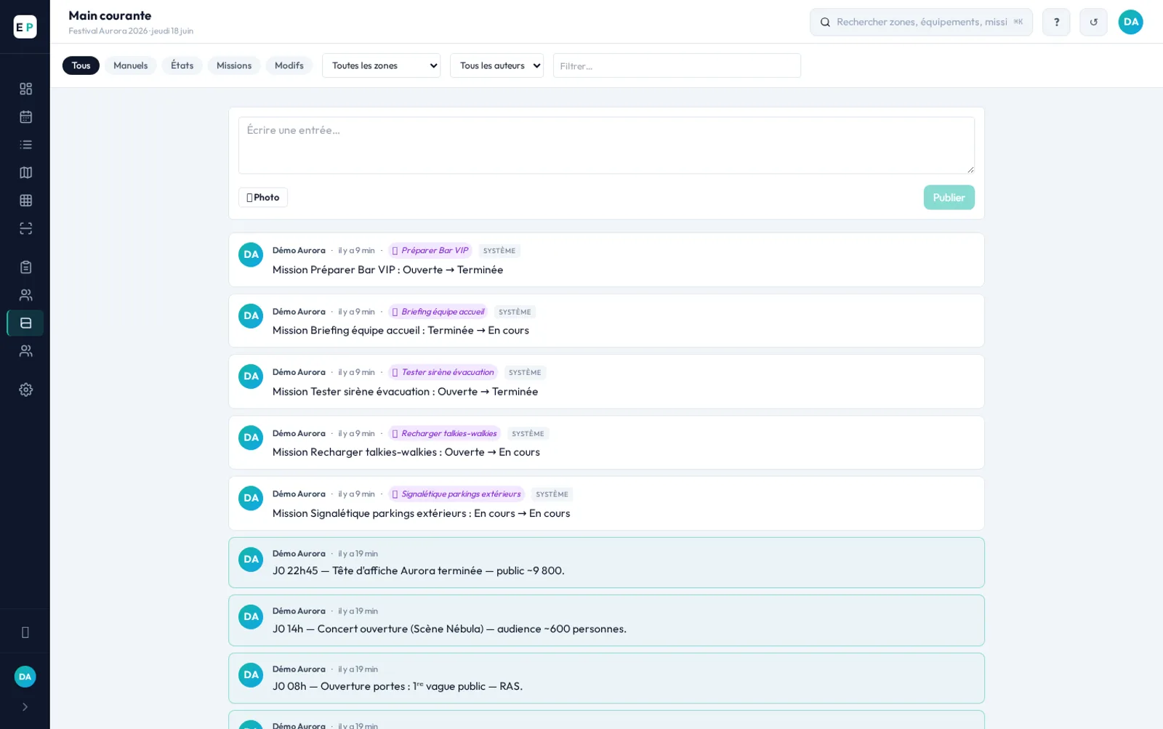The image size is (1163, 729).
Task: Open the Toutes les zones dropdown
Action: tap(381, 65)
